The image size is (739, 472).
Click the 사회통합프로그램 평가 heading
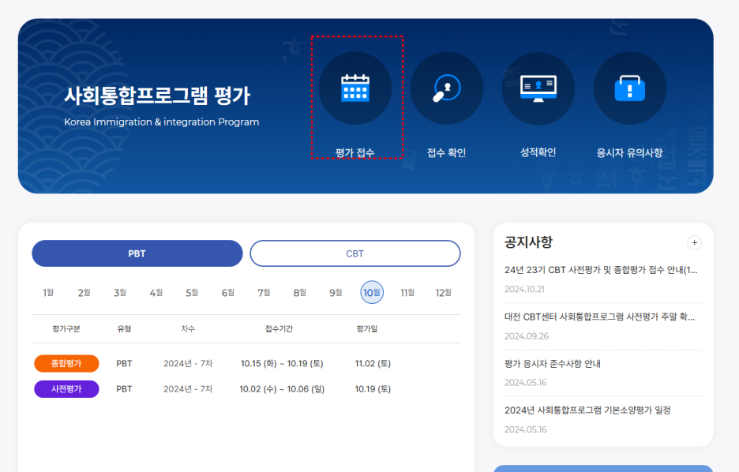click(157, 96)
